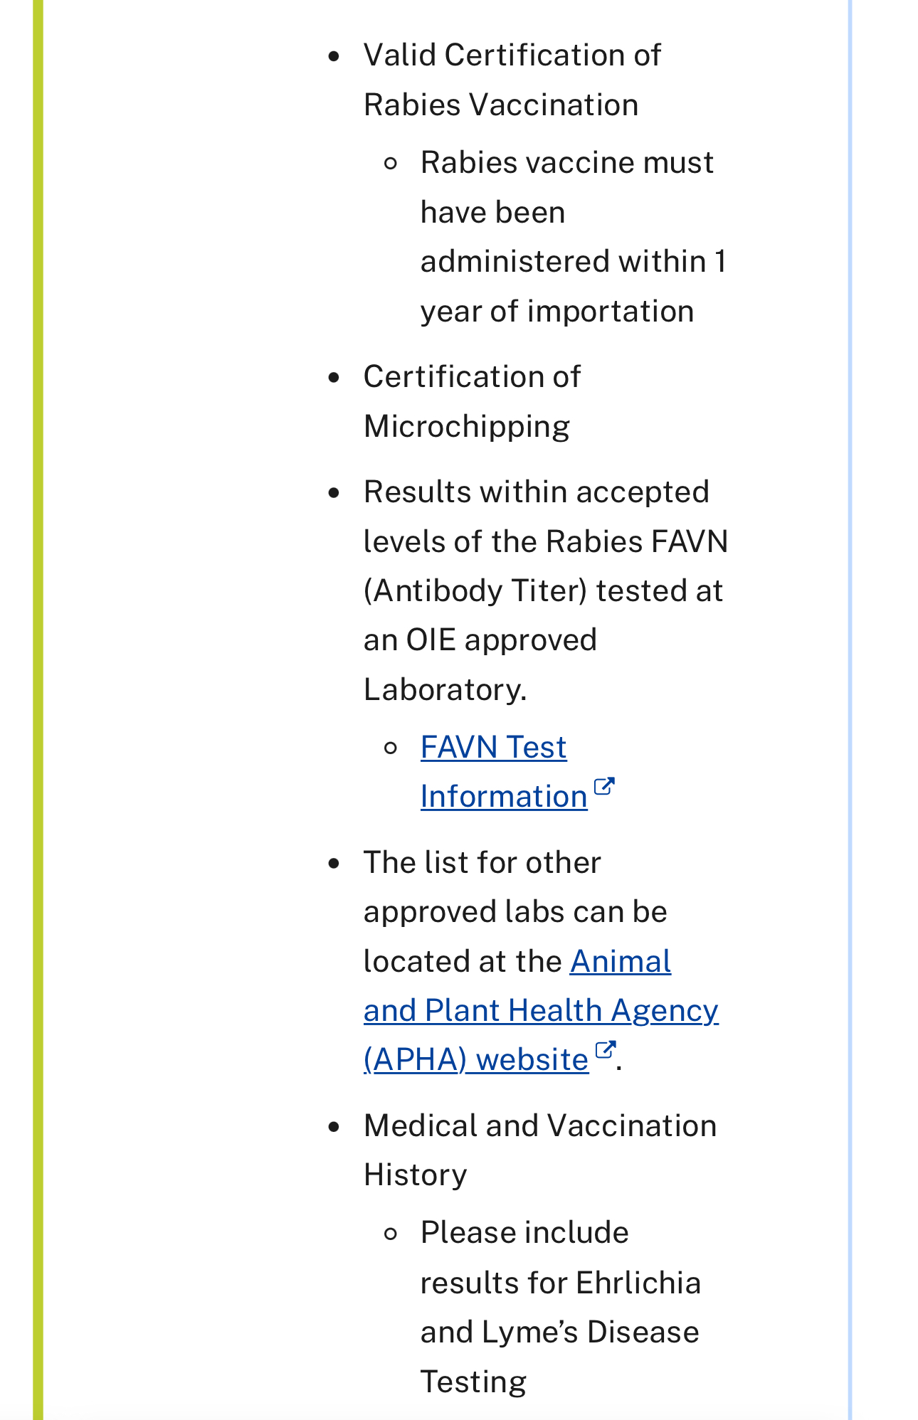Click the hollow bullet beside Rabies vaccine must
This screenshot has height=1420, width=918.
pyautogui.click(x=390, y=164)
